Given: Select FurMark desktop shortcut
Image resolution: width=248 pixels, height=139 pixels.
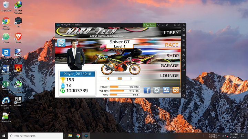Looking at the screenshot, I should pos(18,69).
